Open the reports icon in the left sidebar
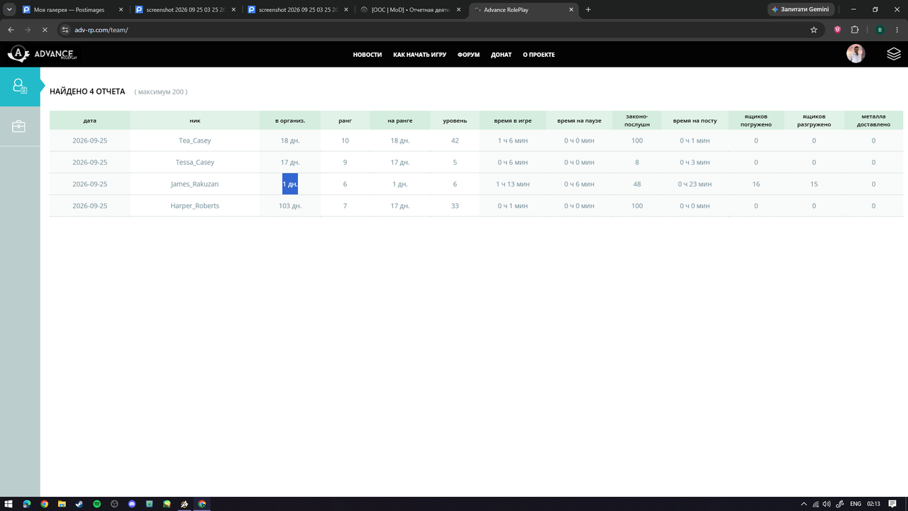The height and width of the screenshot is (511, 908). tap(20, 87)
